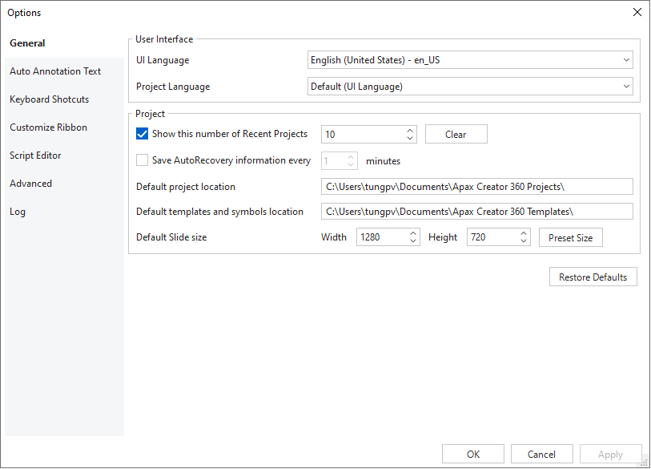This screenshot has height=469, width=651.
Task: Select Customize Ribbon in sidebar
Action: [49, 127]
